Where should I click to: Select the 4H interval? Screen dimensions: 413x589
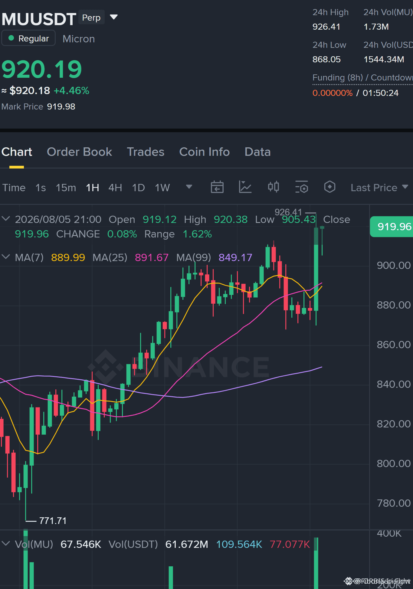pyautogui.click(x=115, y=188)
